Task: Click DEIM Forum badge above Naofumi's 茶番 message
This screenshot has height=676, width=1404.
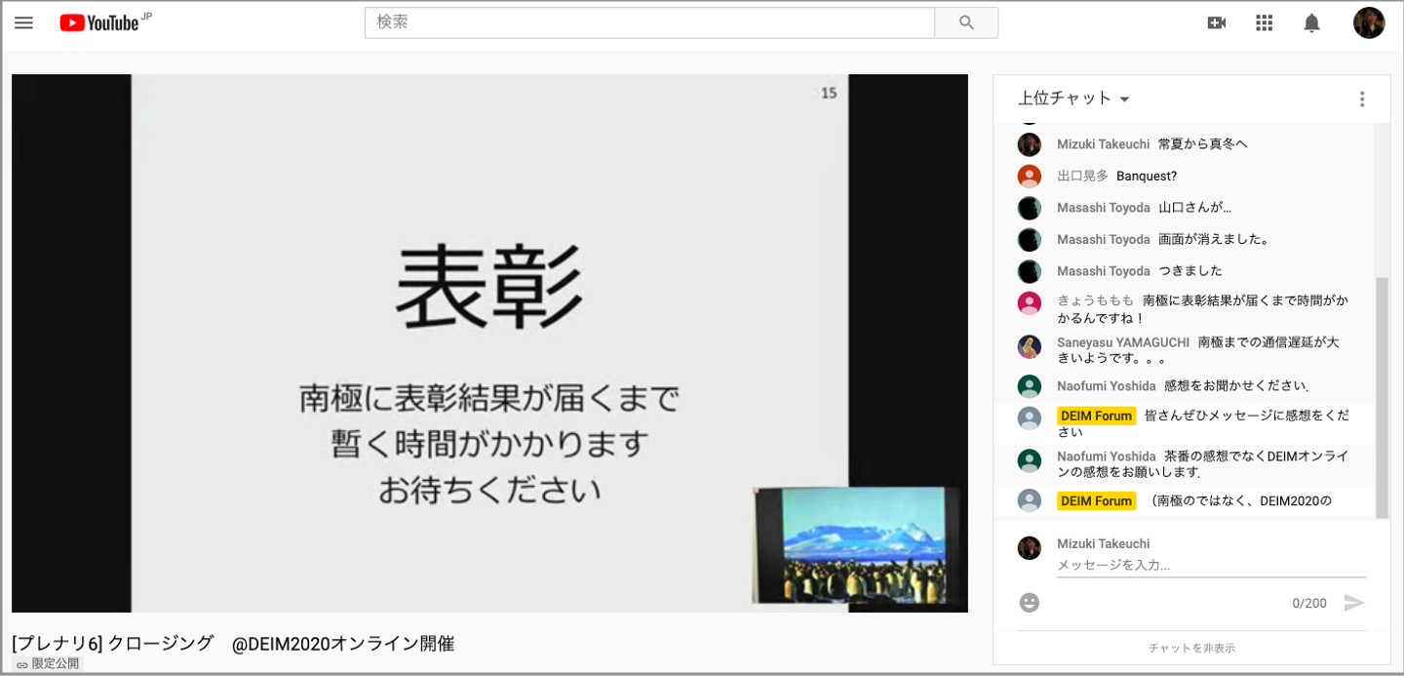Action: (1096, 417)
